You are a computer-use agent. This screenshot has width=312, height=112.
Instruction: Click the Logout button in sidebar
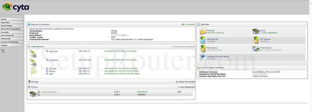click(x=12, y=45)
